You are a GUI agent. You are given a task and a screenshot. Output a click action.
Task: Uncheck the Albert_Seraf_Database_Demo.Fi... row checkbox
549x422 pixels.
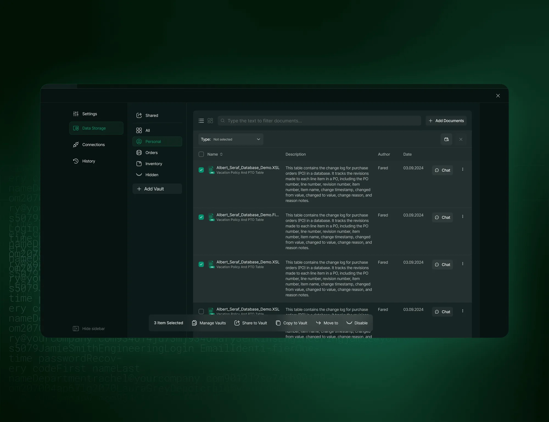[x=201, y=217]
